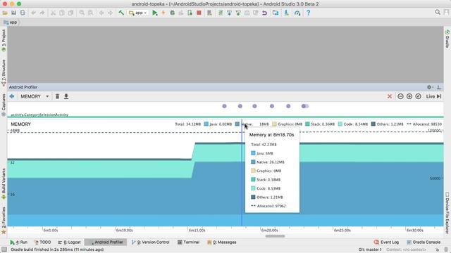Run the app with the green play icon
The width and height of the screenshot is (451, 253).
point(155,13)
